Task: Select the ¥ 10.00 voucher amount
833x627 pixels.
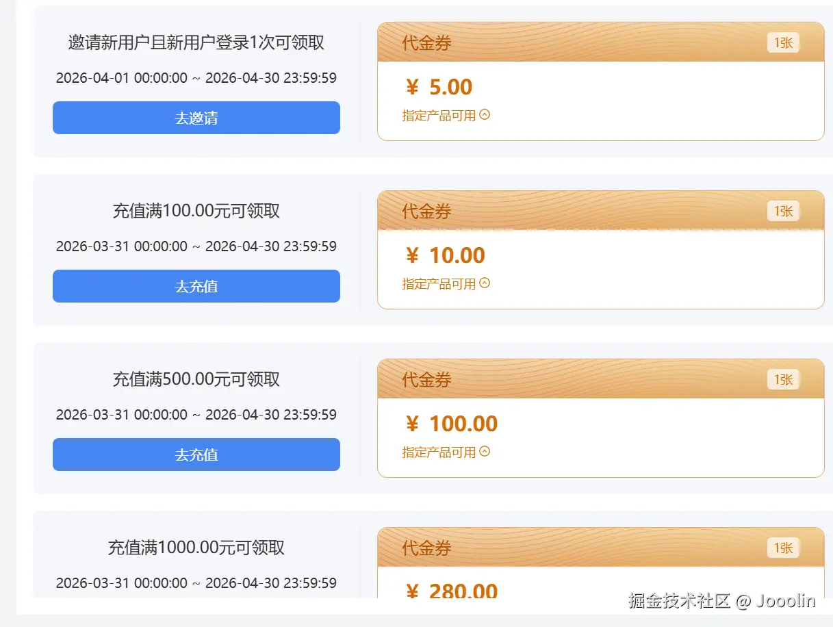Action: 445,255
